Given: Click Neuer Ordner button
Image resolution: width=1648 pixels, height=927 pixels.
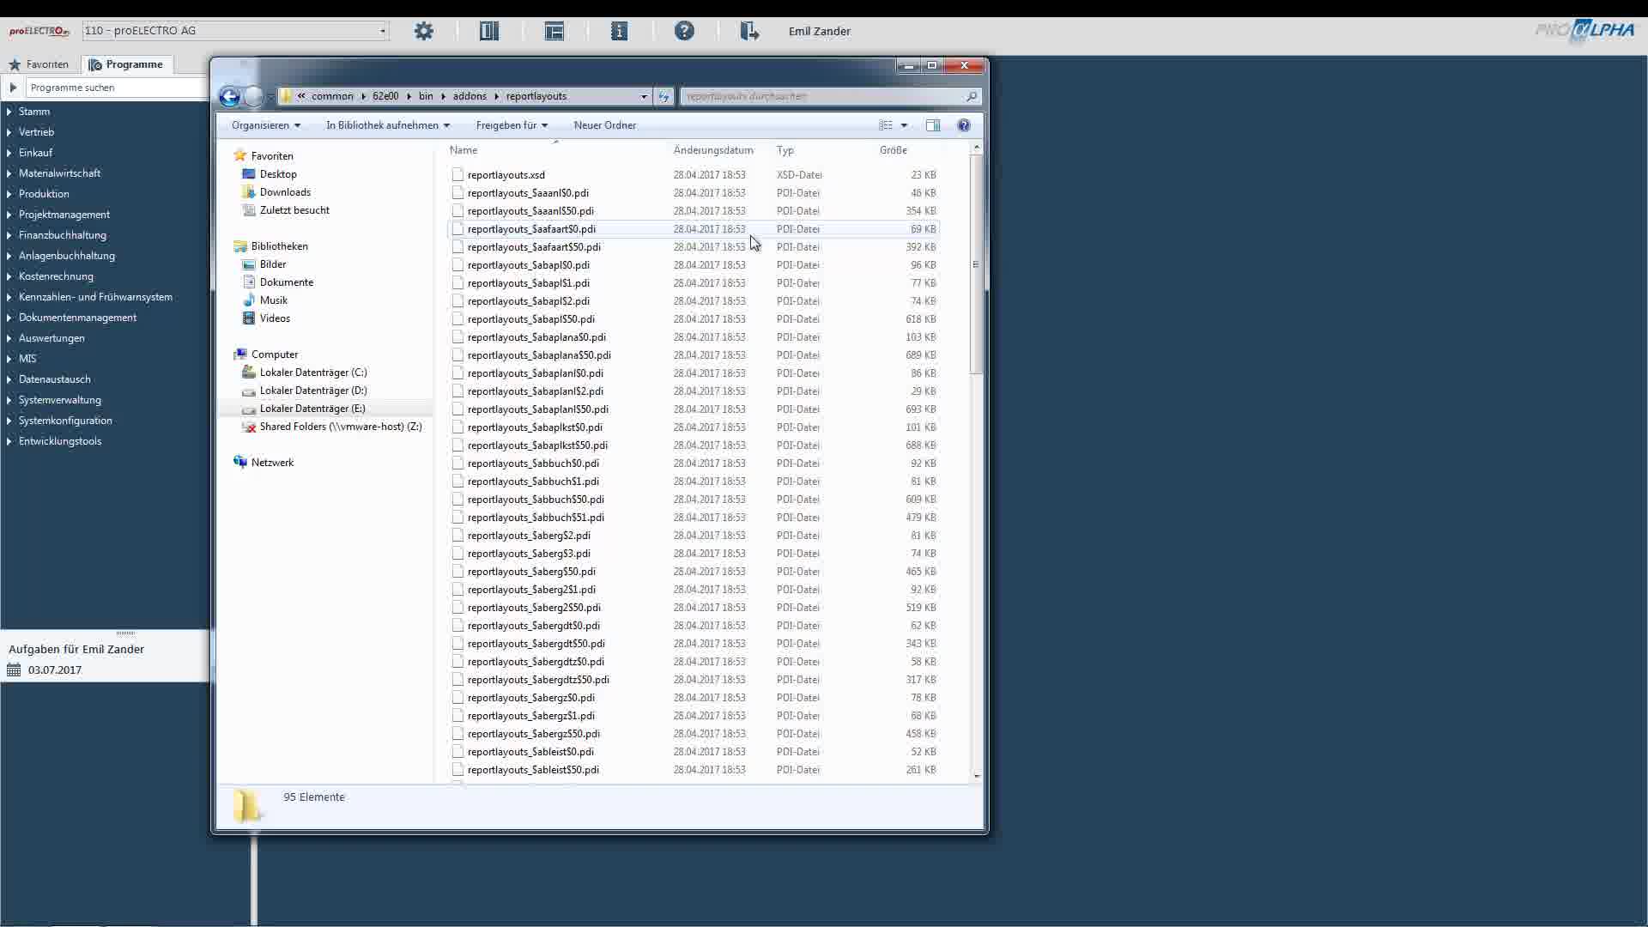Looking at the screenshot, I should (605, 125).
